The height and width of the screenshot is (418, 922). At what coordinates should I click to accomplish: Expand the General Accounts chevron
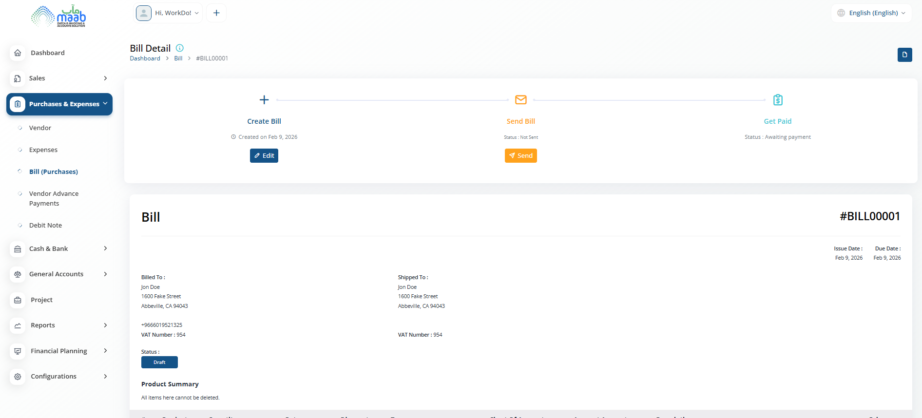[105, 274]
